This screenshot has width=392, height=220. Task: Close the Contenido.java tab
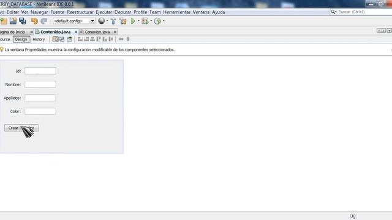[x=76, y=32]
